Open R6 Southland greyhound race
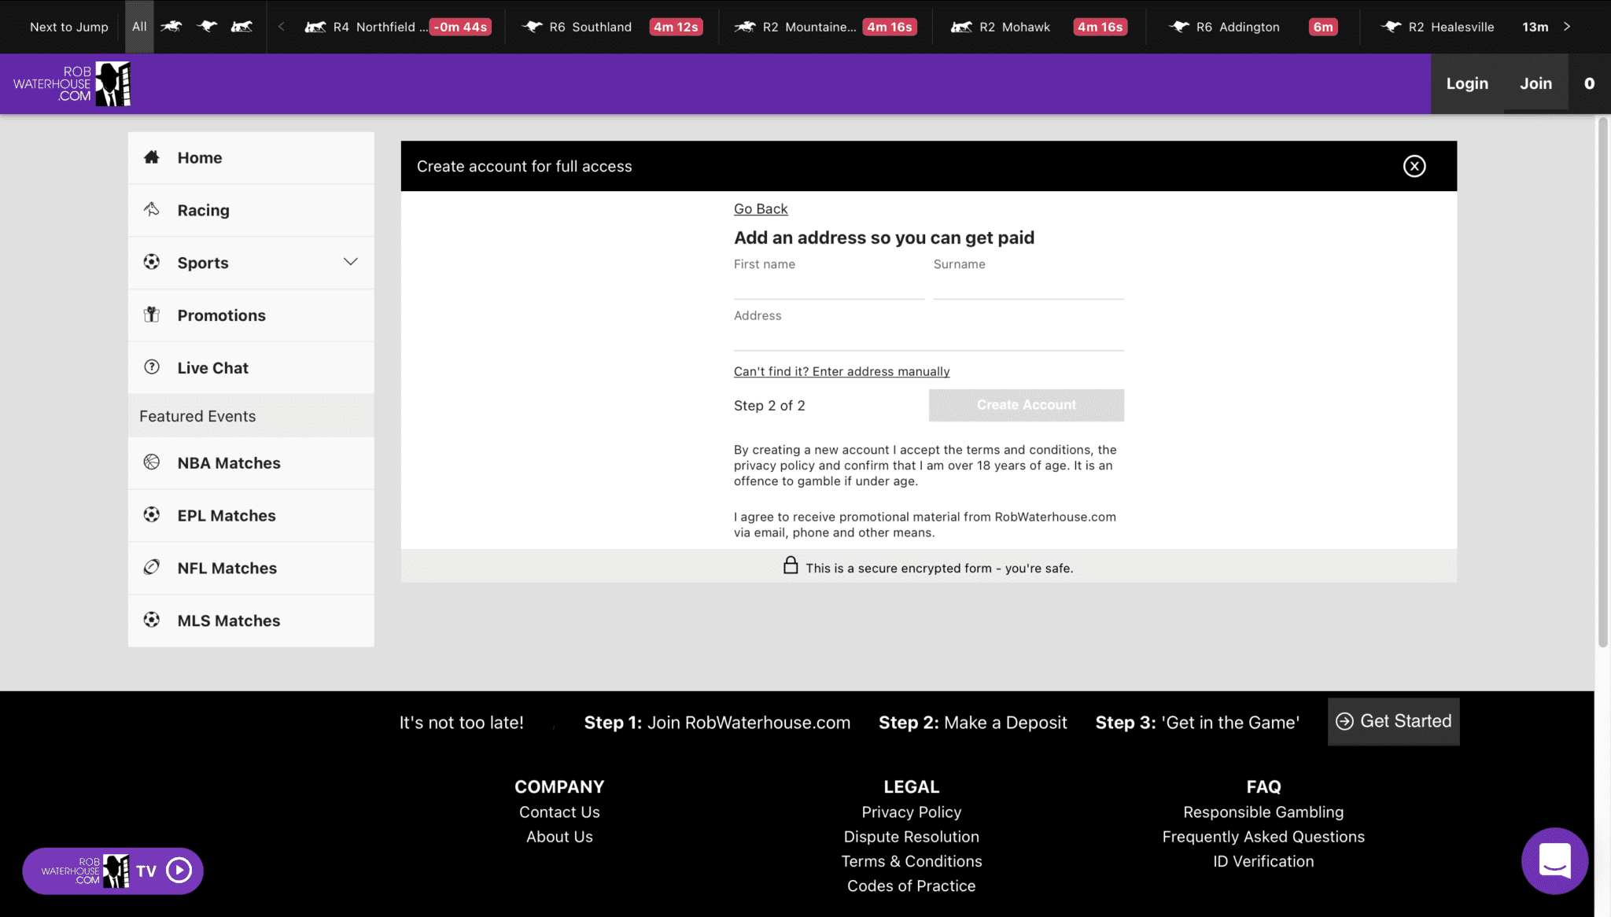 [611, 27]
